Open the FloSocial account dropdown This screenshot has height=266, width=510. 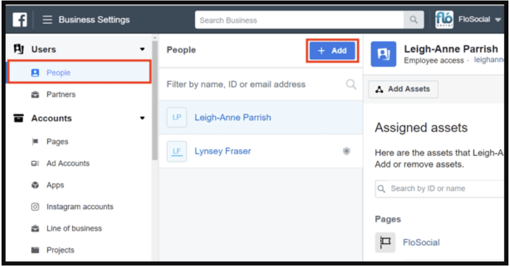pos(497,20)
